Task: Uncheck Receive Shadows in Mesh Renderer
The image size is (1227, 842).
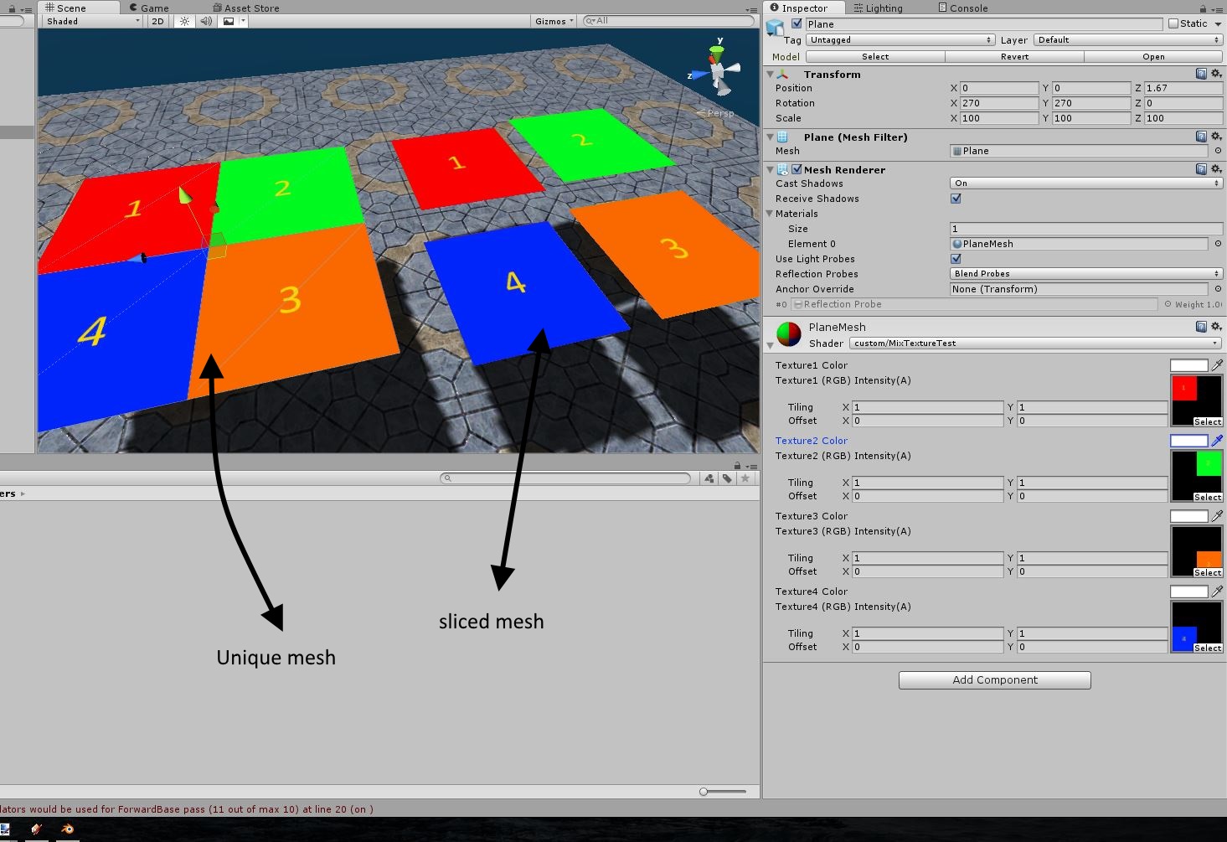Action: click(x=956, y=199)
